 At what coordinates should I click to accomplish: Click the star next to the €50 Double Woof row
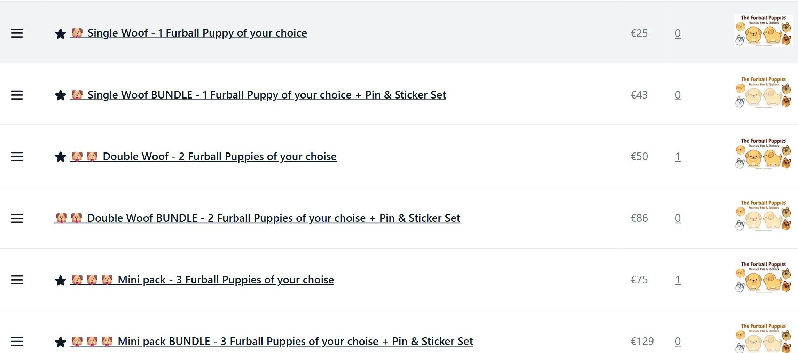tap(60, 157)
